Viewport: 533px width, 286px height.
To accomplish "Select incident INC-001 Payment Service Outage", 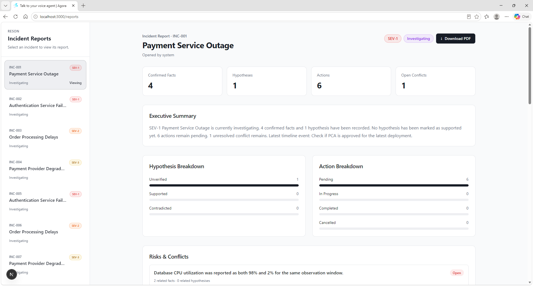I will (45, 75).
